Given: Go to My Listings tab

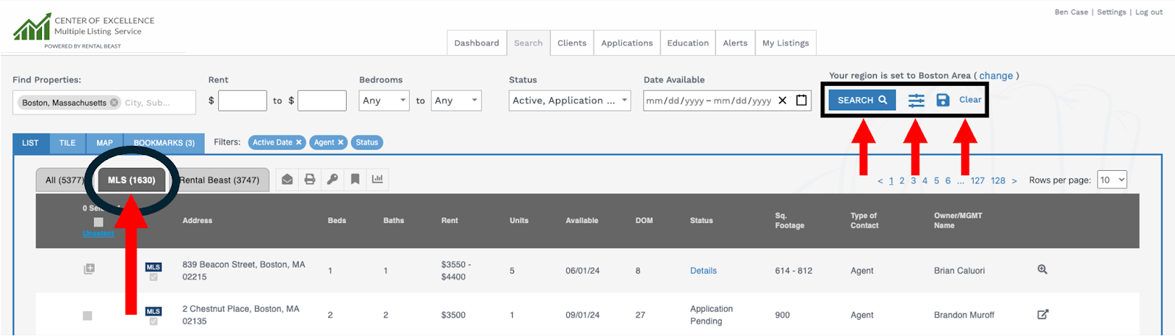Looking at the screenshot, I should pyautogui.click(x=786, y=43).
